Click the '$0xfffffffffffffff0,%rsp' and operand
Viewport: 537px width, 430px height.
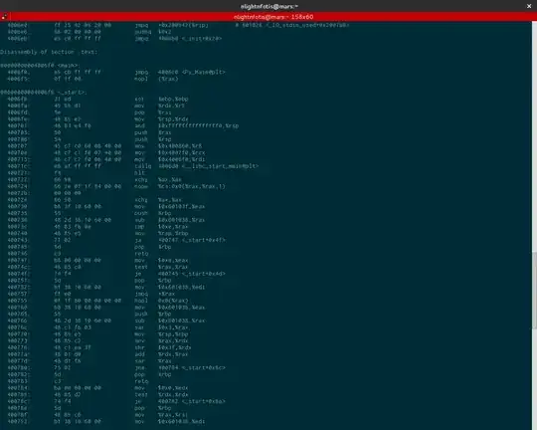point(198,125)
